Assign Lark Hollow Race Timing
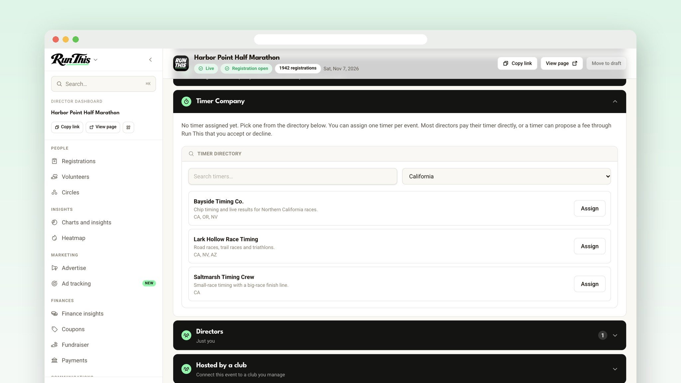The image size is (681, 383). tap(590, 246)
